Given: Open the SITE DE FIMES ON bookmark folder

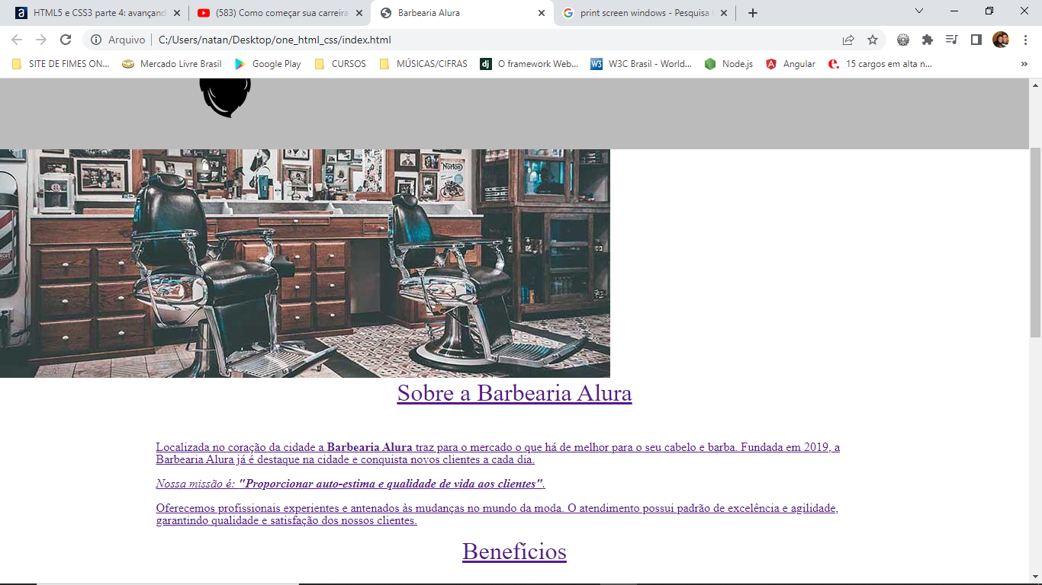Looking at the screenshot, I should pyautogui.click(x=61, y=64).
